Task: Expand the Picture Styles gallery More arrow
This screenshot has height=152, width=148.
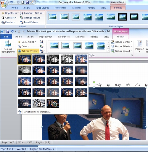Action: [108, 51]
